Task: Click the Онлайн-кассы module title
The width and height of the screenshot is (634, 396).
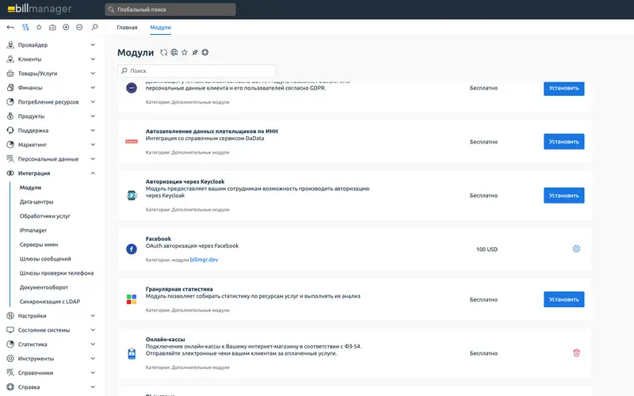Action: tap(166, 340)
